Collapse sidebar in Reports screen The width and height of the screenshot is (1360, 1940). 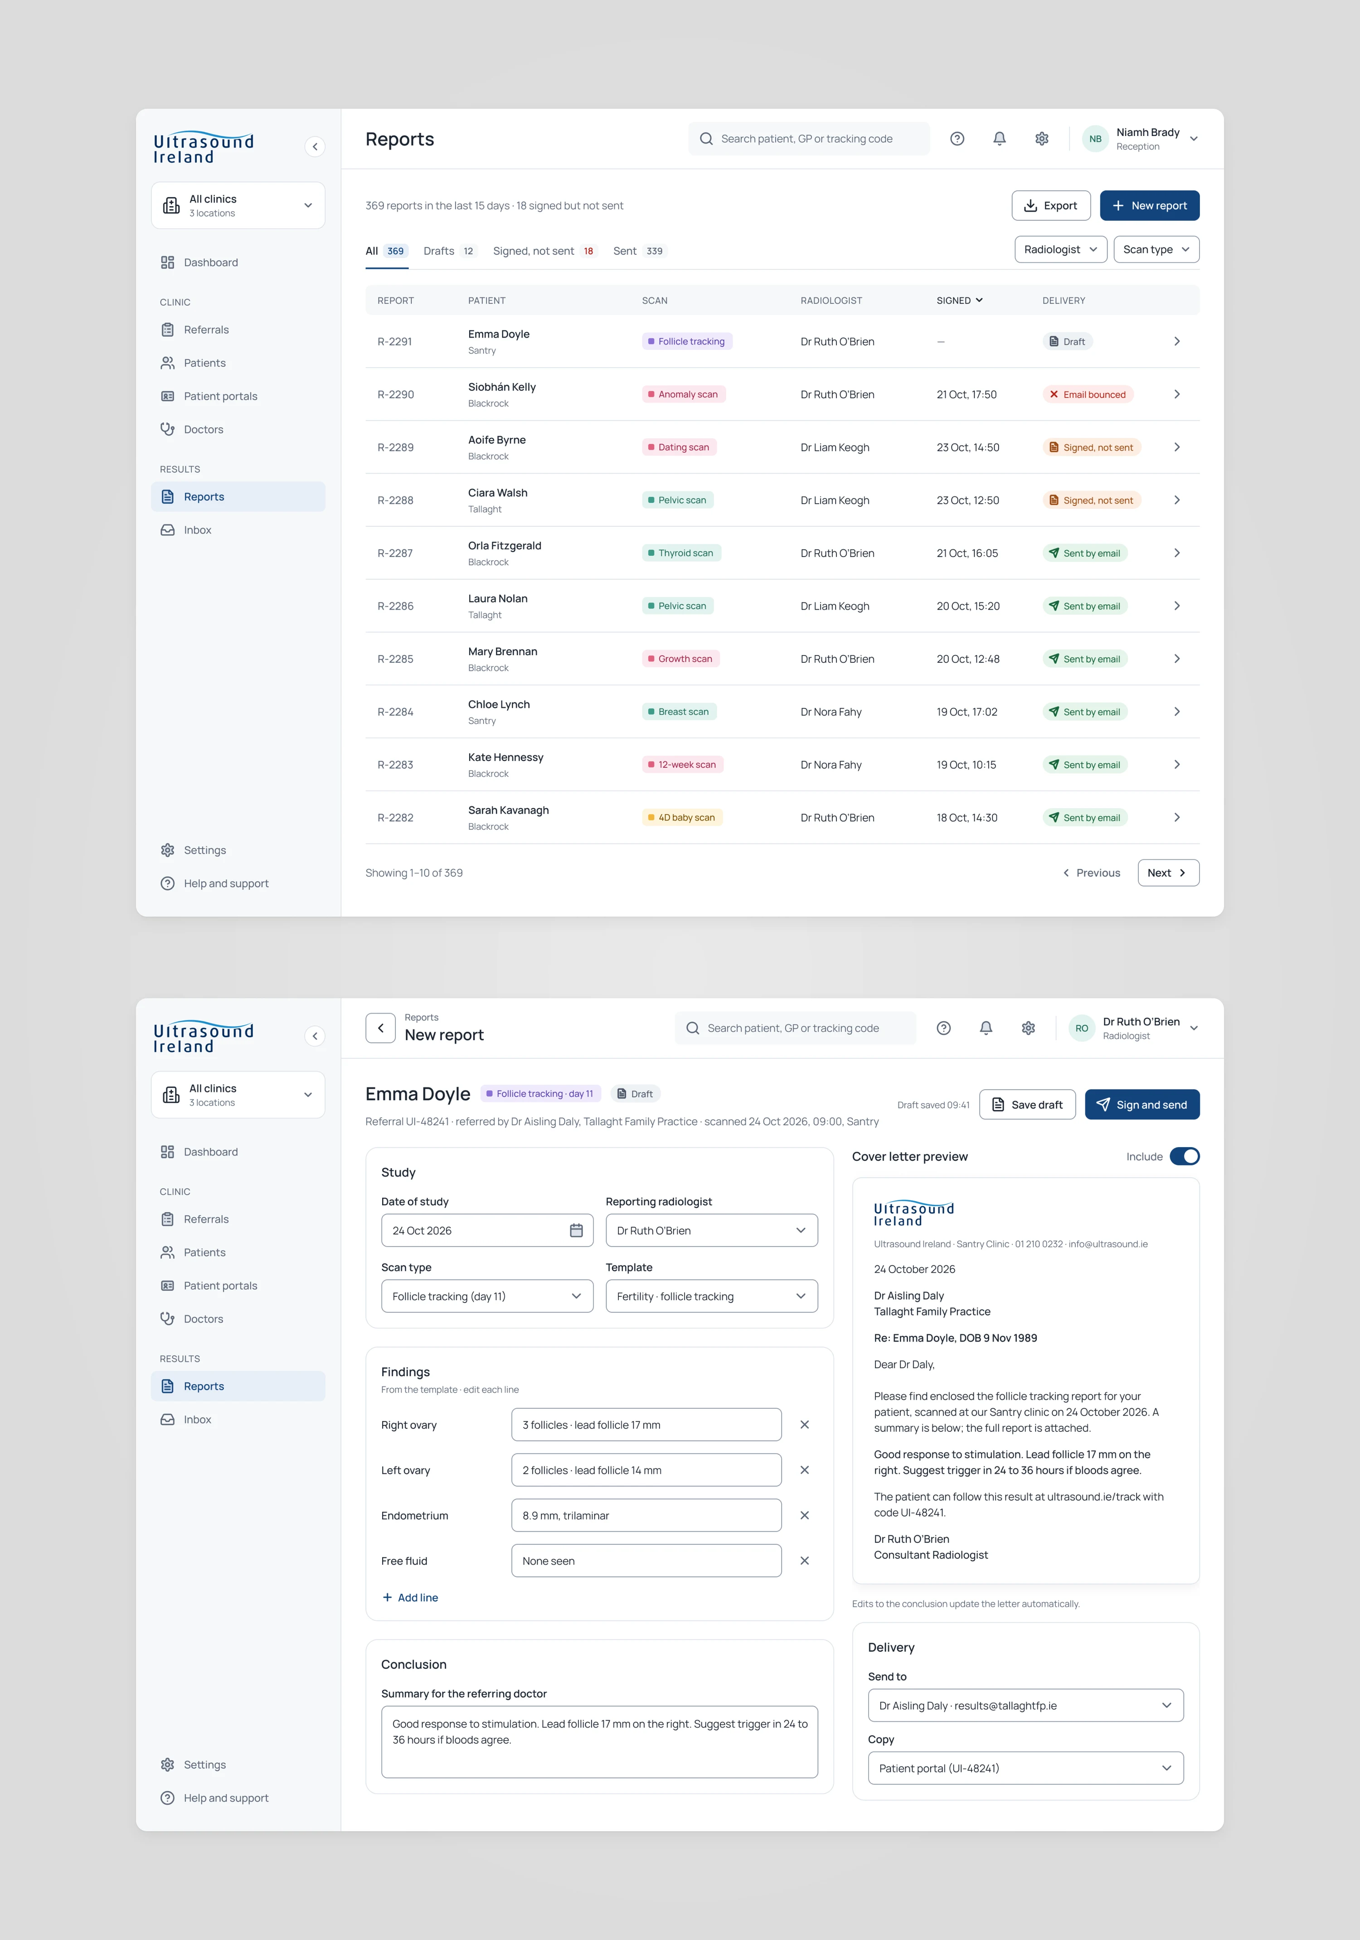point(315,146)
